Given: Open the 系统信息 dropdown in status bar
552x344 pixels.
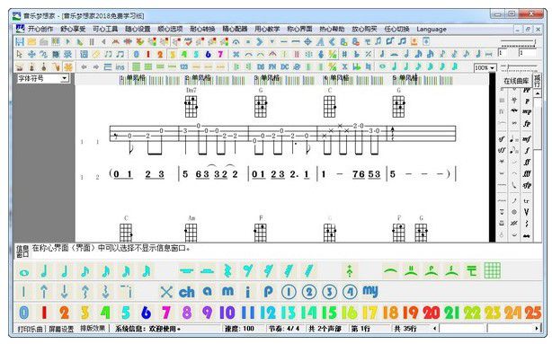Looking at the screenshot, I should 148,329.
